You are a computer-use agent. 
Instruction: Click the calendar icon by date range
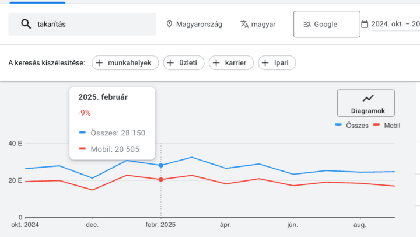pos(365,24)
